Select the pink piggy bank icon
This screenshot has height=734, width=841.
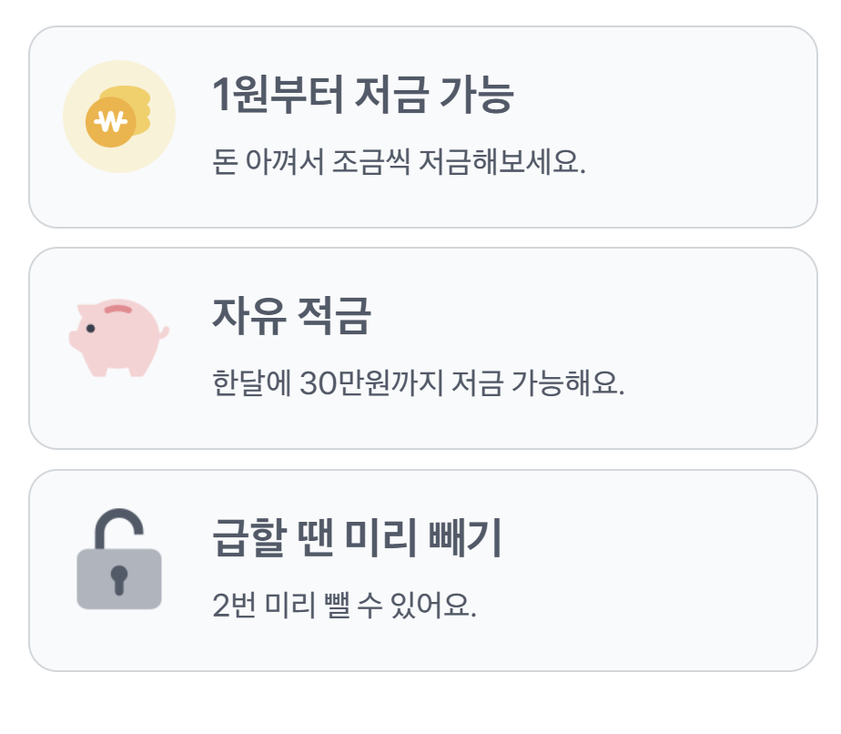coord(117,332)
